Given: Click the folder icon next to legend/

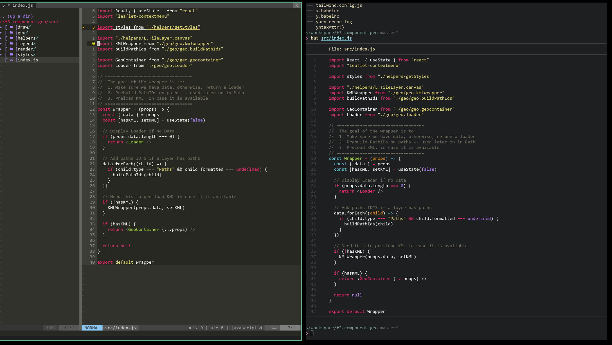Looking at the screenshot, I should [11, 43].
